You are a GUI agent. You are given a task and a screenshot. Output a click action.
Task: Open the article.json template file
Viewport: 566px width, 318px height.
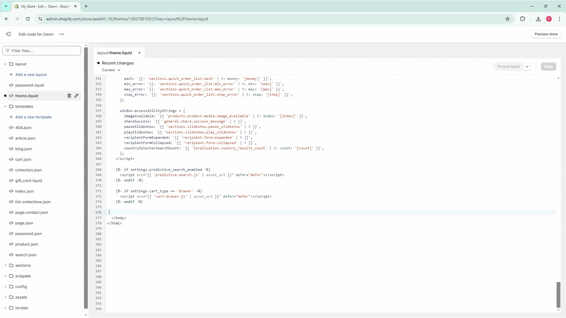pyautogui.click(x=25, y=138)
